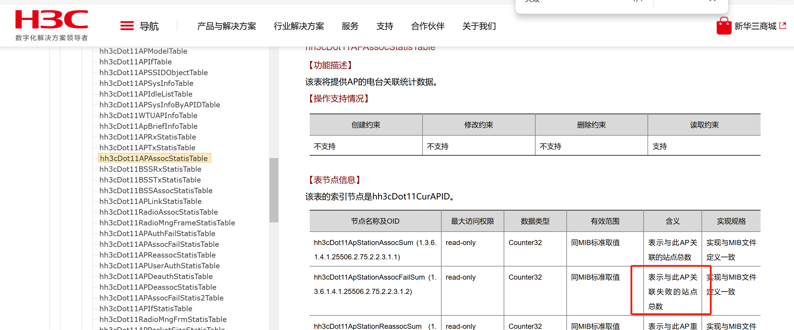The height and width of the screenshot is (330, 794).
Task: Select hh3cDot11APModelTable in the tree
Action: 143,51
